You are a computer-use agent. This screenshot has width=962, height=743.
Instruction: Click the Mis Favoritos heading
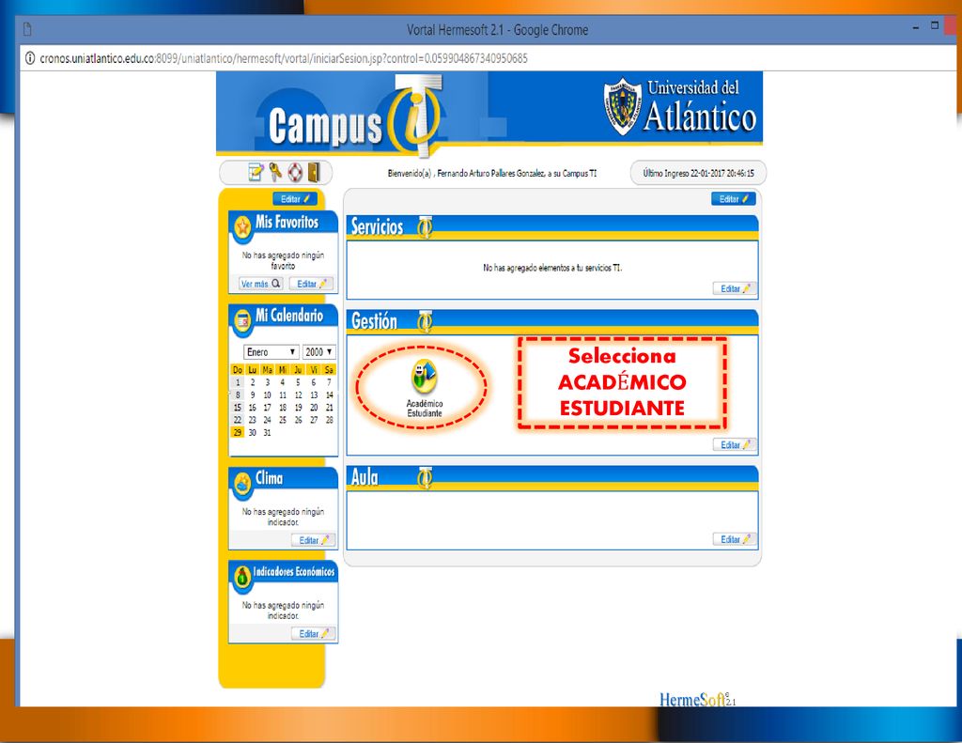[287, 222]
